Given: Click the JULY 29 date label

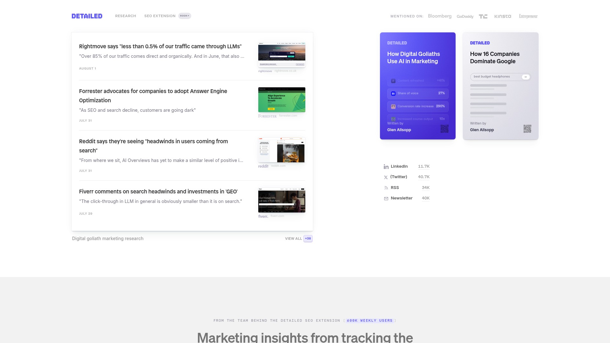Looking at the screenshot, I should (x=86, y=214).
